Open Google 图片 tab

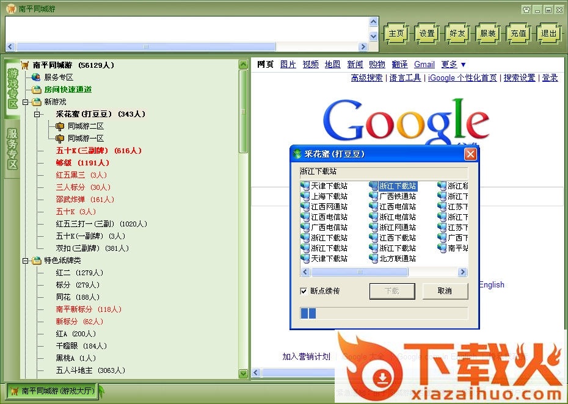288,65
